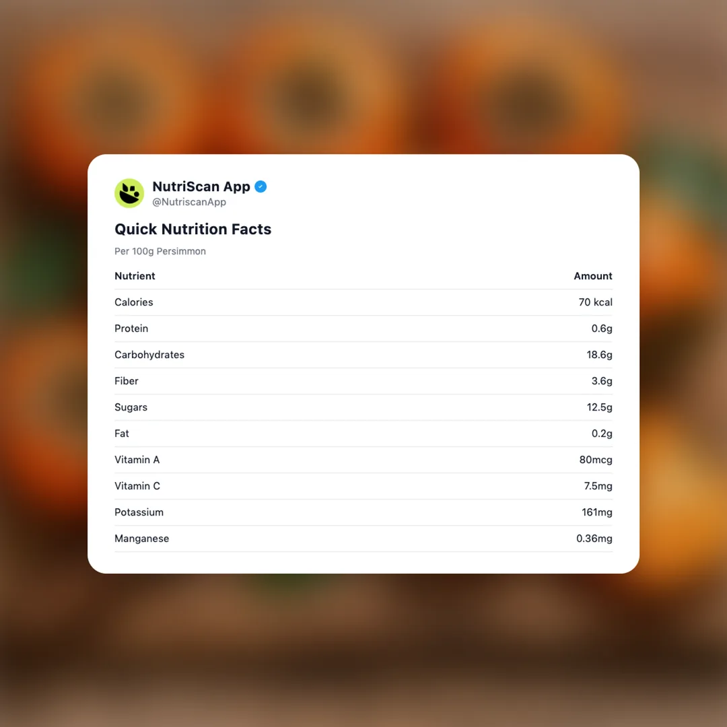The width and height of the screenshot is (727, 727).
Task: Click the NutriScan App avatar logo
Action: tap(129, 193)
